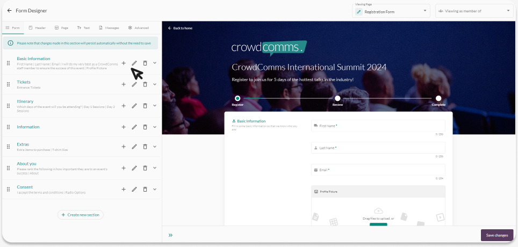Click the back arrow beside Form Designer

pyautogui.click(x=9, y=11)
